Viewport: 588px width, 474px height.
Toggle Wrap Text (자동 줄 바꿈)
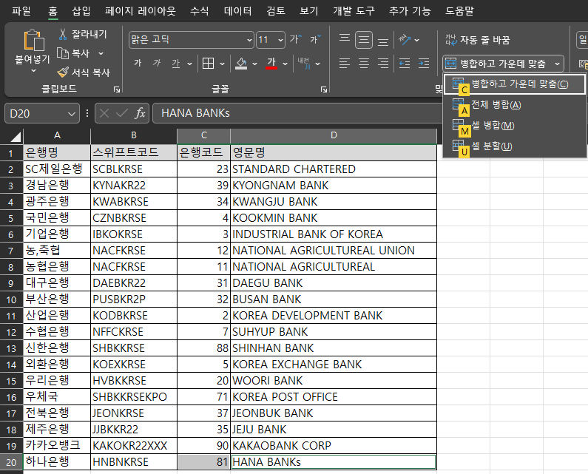click(477, 40)
